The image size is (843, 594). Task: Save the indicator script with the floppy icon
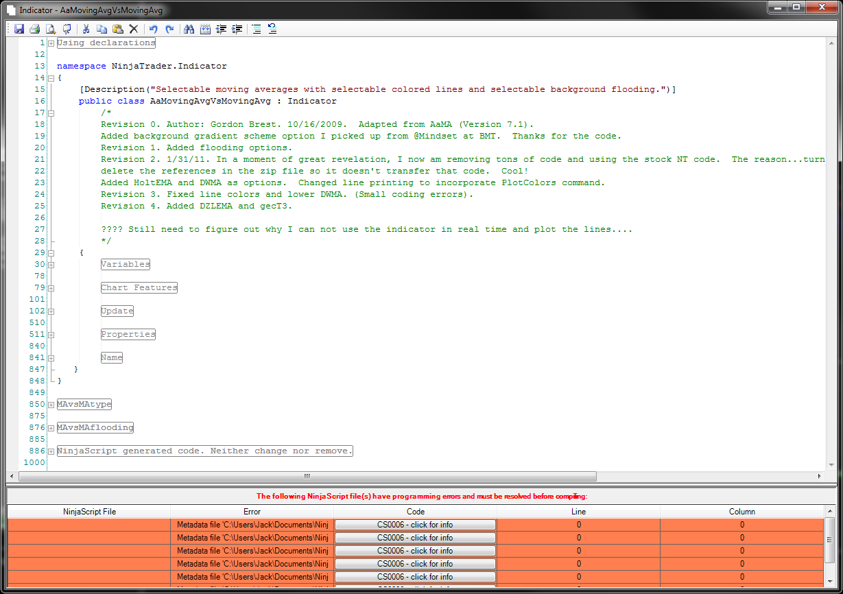click(x=19, y=29)
